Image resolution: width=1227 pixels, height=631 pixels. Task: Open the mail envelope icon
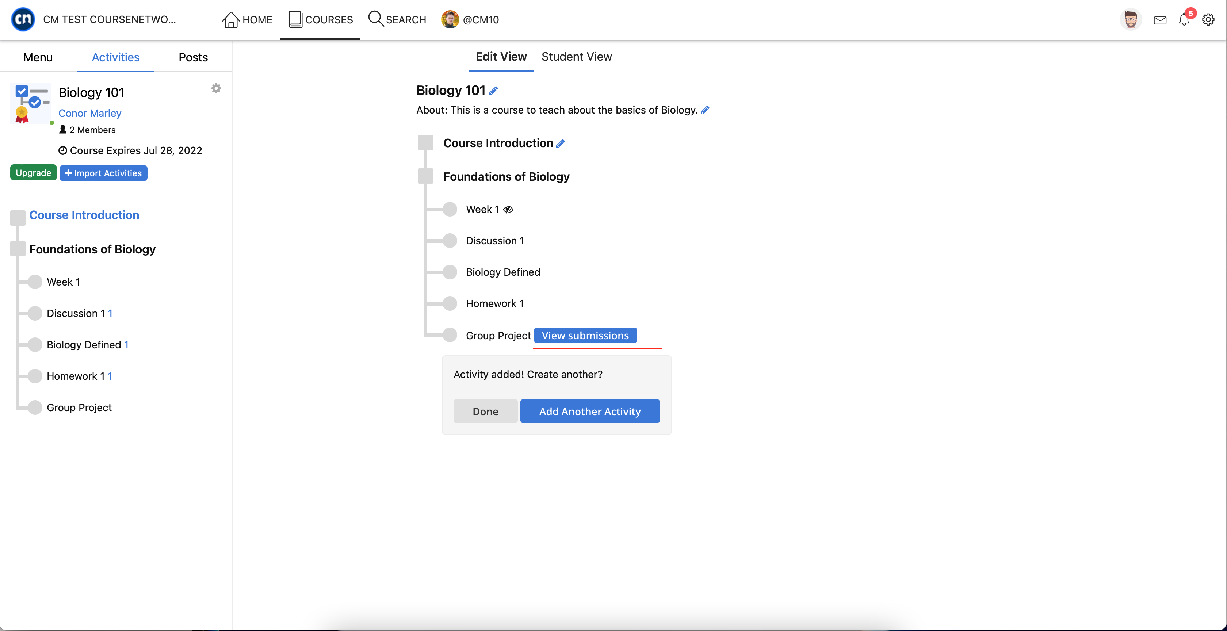pyautogui.click(x=1160, y=20)
